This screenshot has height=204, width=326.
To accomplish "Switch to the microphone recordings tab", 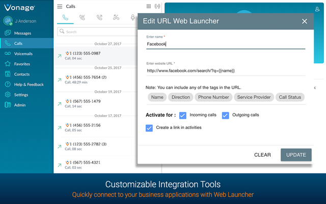I will coord(132,18).
